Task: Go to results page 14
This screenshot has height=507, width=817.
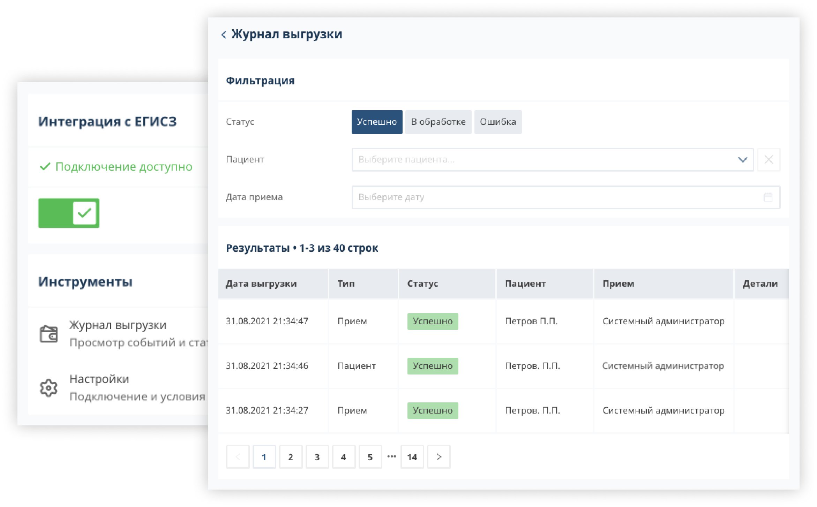Action: pyautogui.click(x=412, y=457)
